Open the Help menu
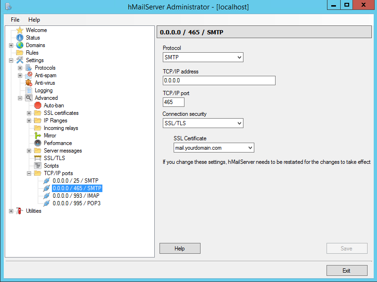 point(34,20)
